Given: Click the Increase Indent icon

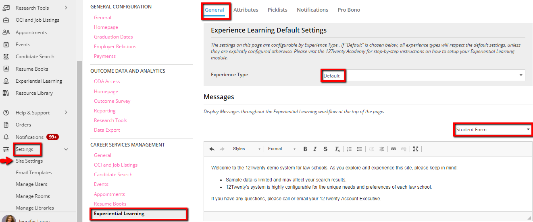Looking at the screenshot, I should (381, 149).
